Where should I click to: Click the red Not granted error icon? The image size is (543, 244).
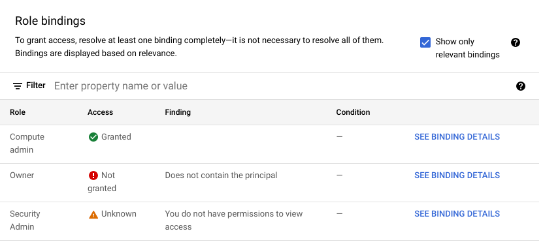tap(93, 175)
